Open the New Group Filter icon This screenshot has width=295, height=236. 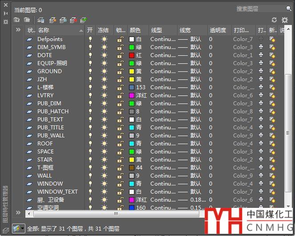coord(27,20)
